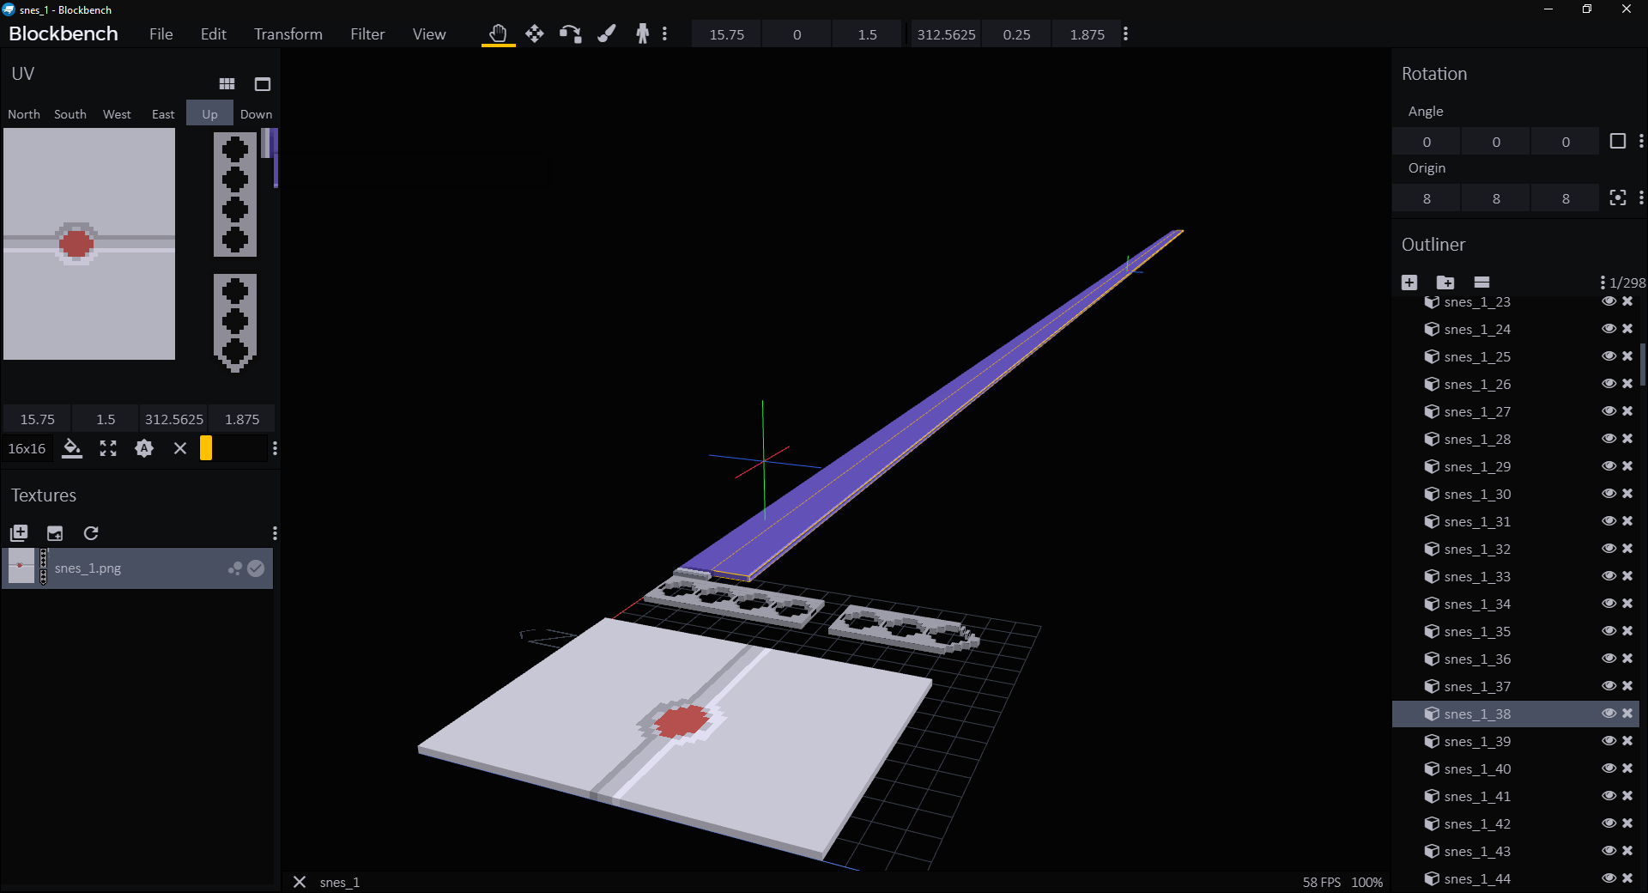
Task: Open the Transform menu
Action: tap(288, 33)
